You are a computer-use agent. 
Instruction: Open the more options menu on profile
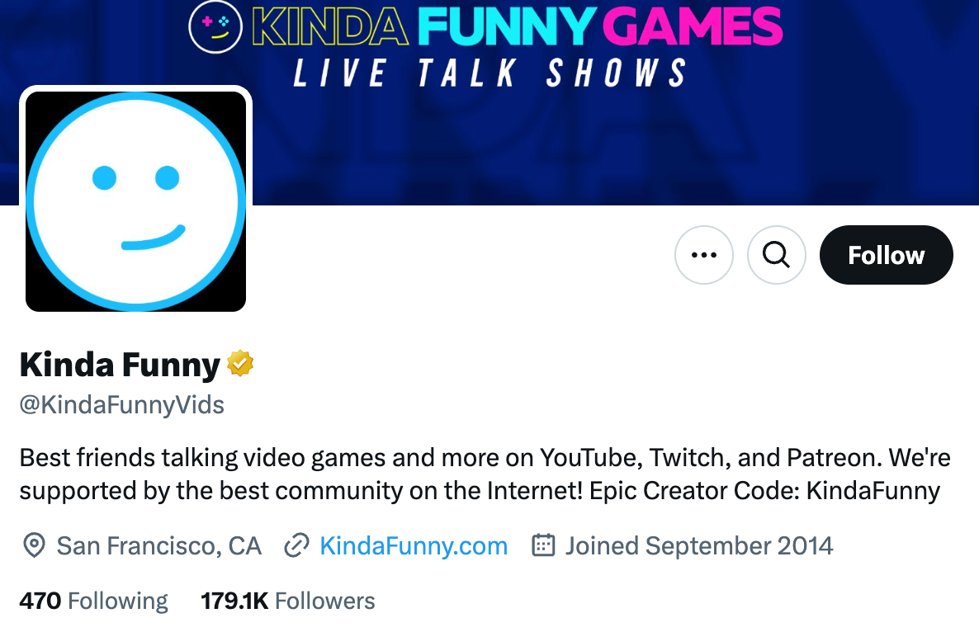coord(703,255)
